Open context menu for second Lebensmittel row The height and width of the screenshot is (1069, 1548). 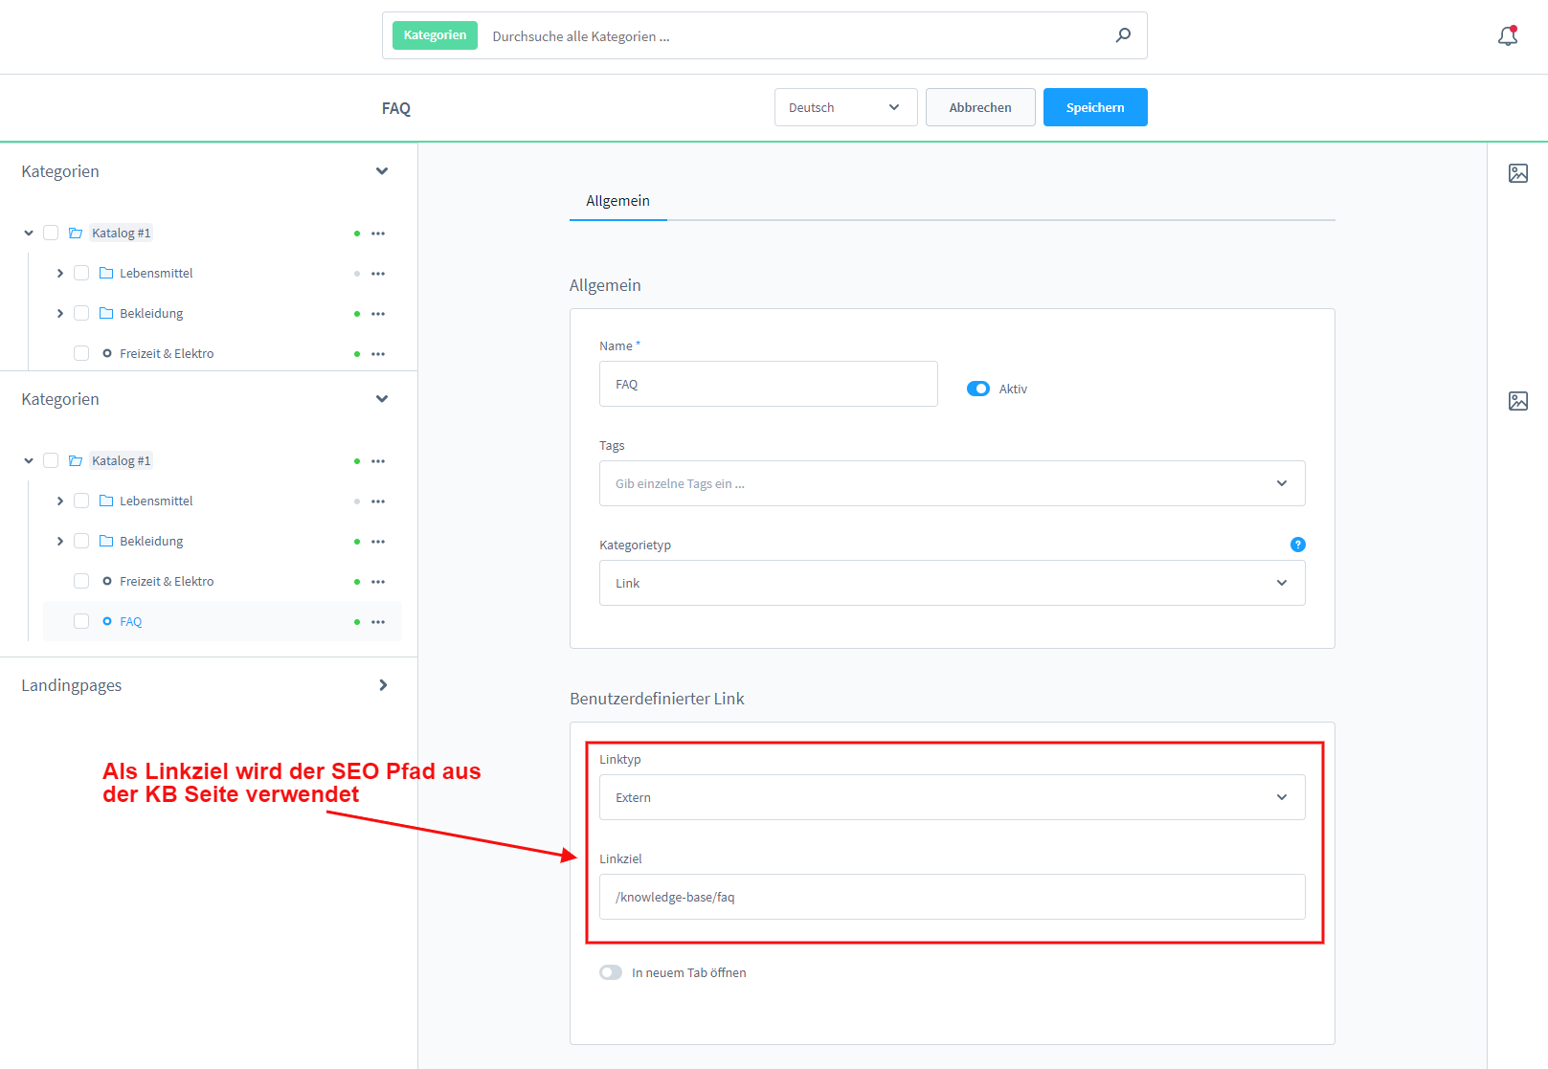378,501
